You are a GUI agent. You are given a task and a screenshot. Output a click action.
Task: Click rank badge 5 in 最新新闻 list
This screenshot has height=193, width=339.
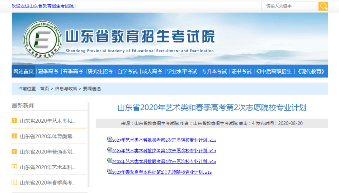coord(14,183)
